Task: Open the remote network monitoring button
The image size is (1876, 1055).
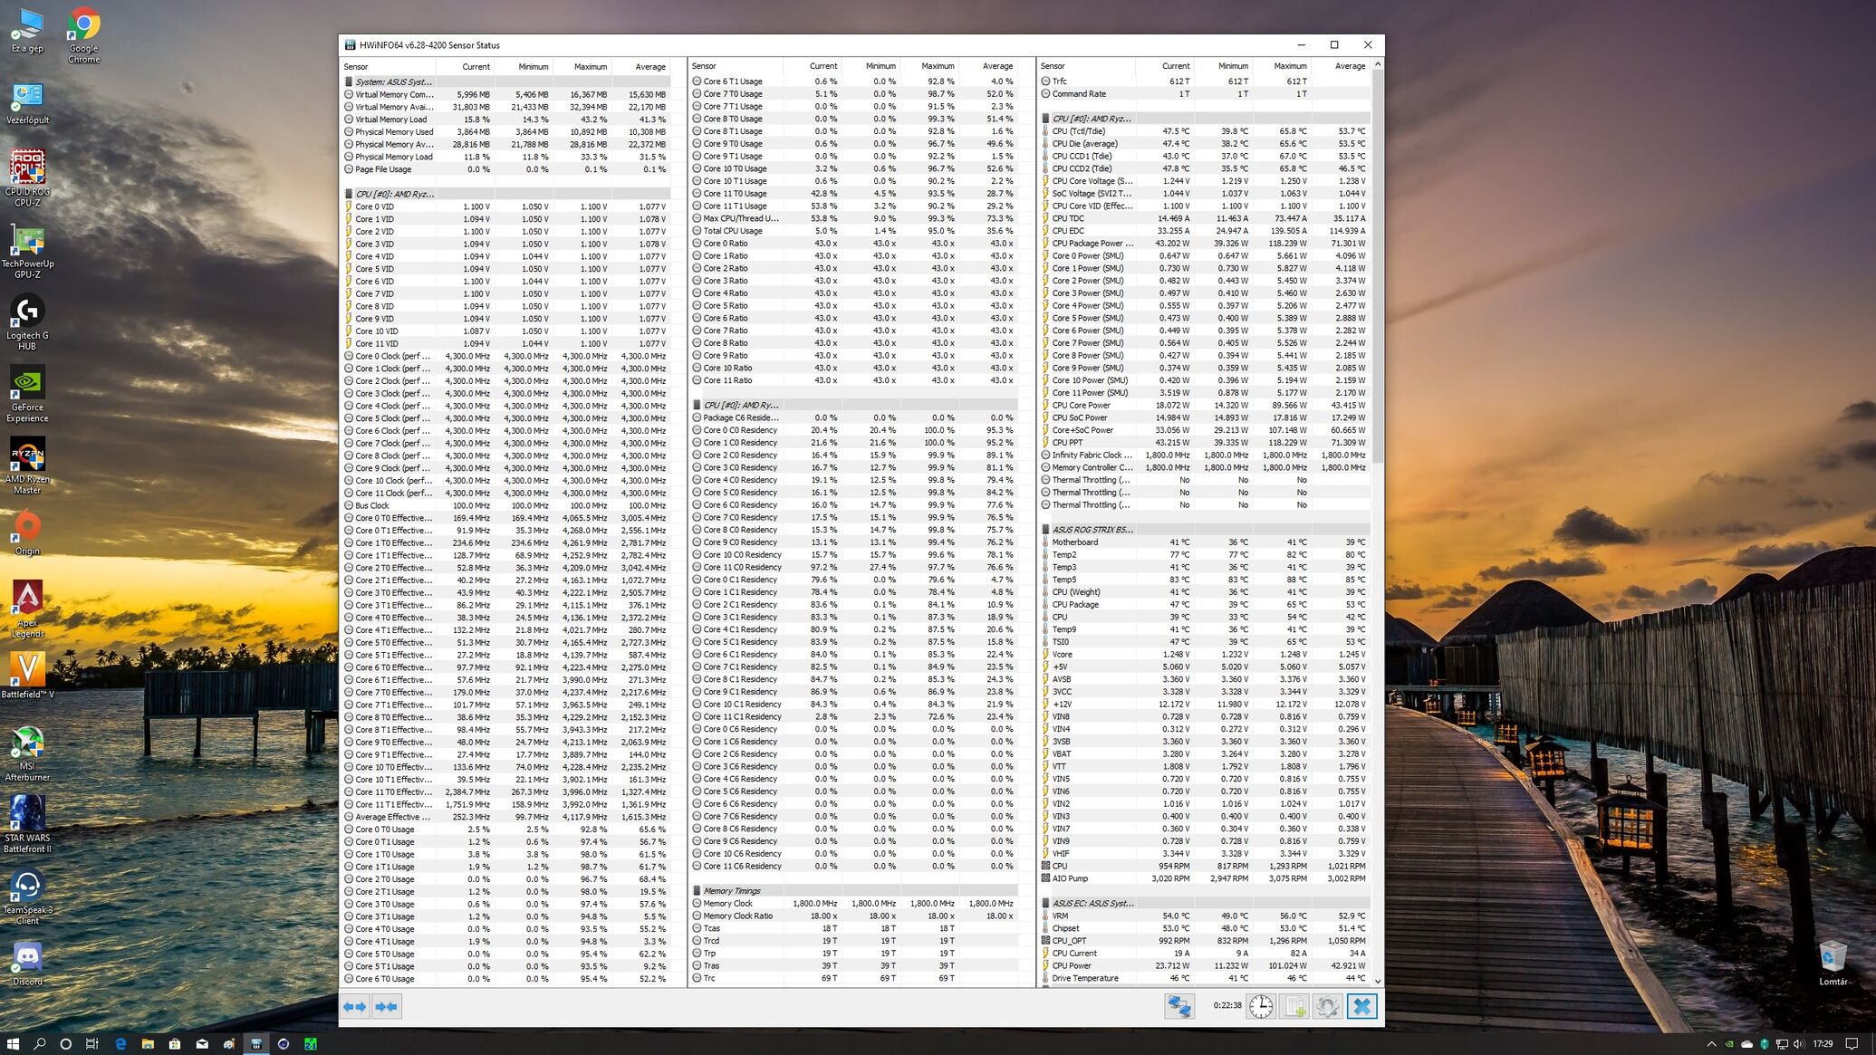Action: (1179, 1006)
